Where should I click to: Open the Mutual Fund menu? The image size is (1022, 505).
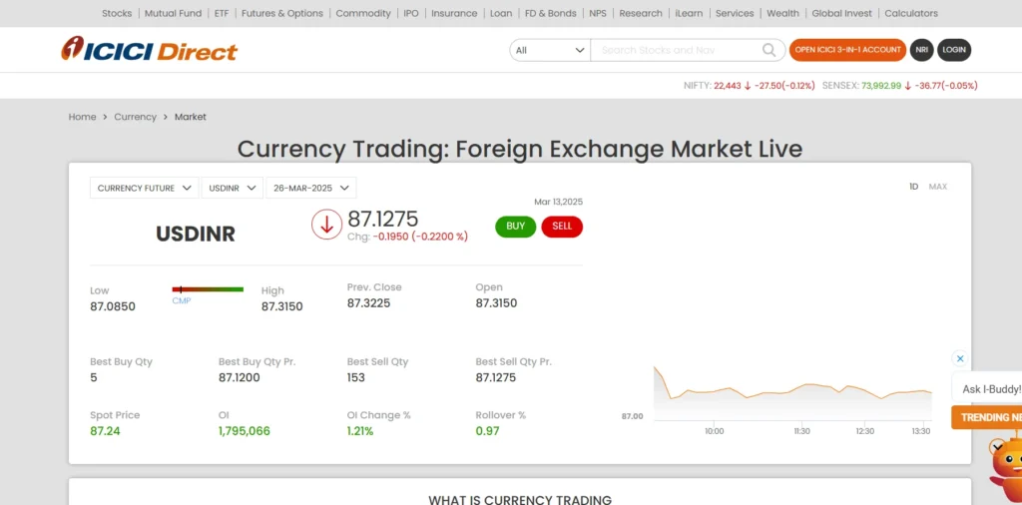(173, 13)
